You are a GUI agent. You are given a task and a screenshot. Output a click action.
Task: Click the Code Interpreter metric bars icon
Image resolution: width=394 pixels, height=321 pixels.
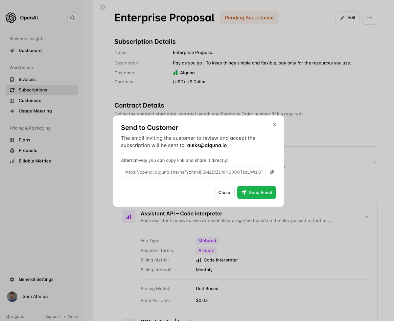click(x=198, y=260)
